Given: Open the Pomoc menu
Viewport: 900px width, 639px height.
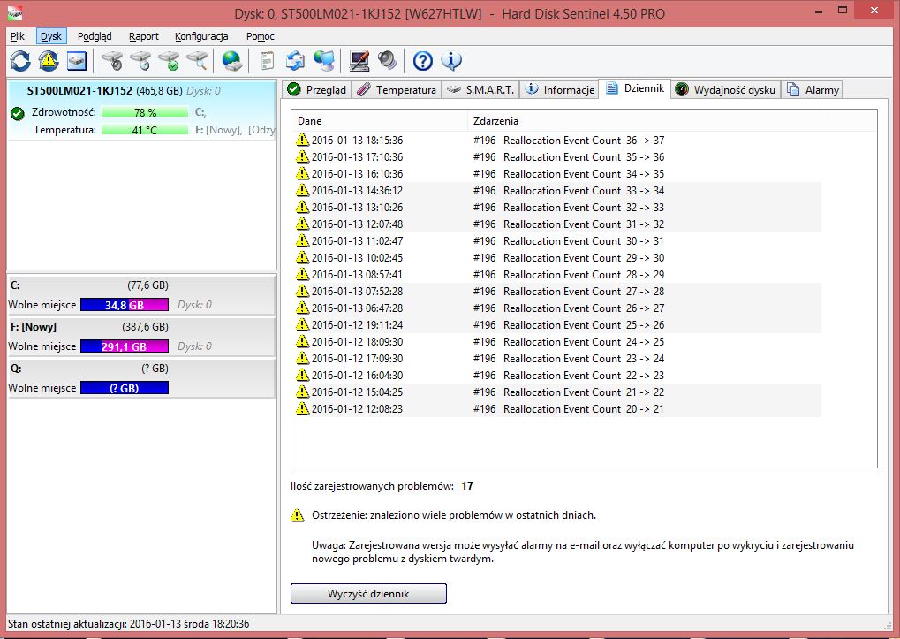Looking at the screenshot, I should tap(260, 36).
